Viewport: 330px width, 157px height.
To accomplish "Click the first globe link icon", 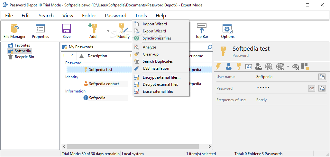I will click(x=269, y=67).
